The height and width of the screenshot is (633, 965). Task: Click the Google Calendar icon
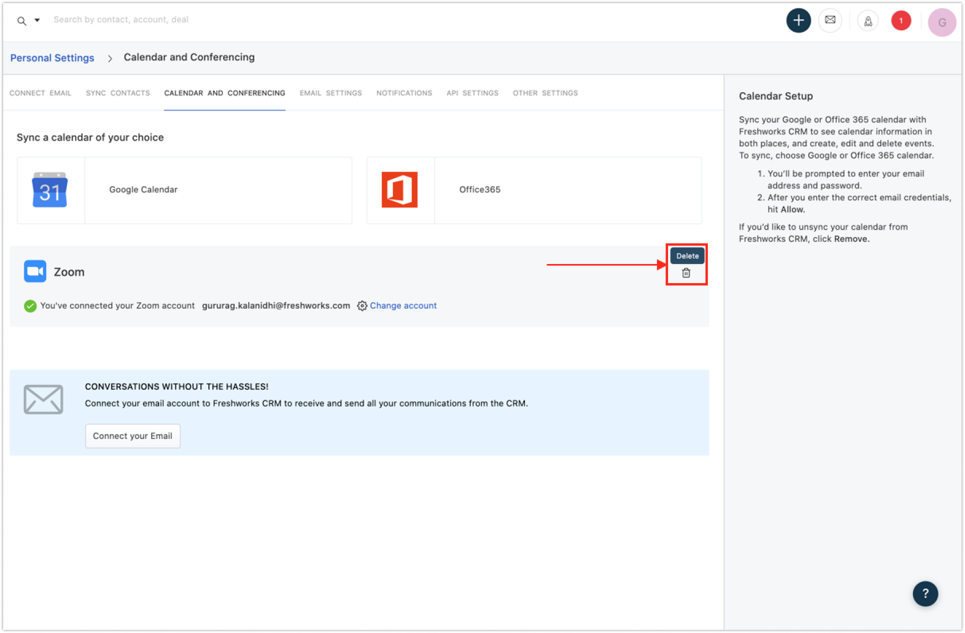tap(50, 190)
